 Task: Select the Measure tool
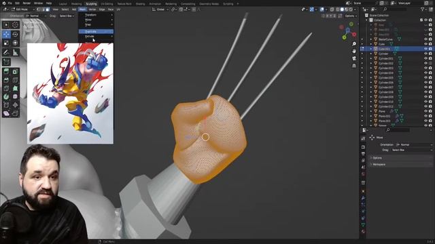15,52
